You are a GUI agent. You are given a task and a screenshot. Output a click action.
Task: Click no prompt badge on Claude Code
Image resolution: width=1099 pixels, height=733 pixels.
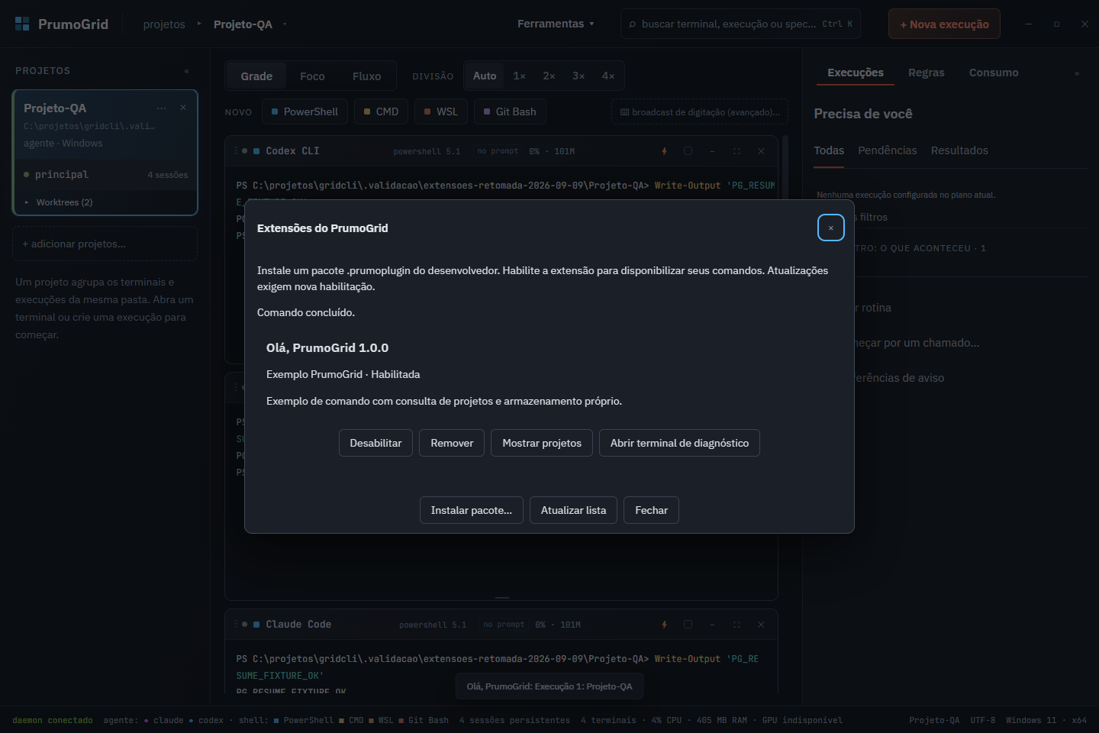pos(504,625)
